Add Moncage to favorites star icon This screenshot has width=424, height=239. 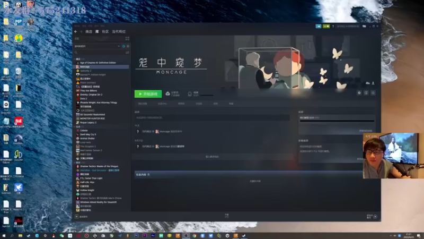373,93
